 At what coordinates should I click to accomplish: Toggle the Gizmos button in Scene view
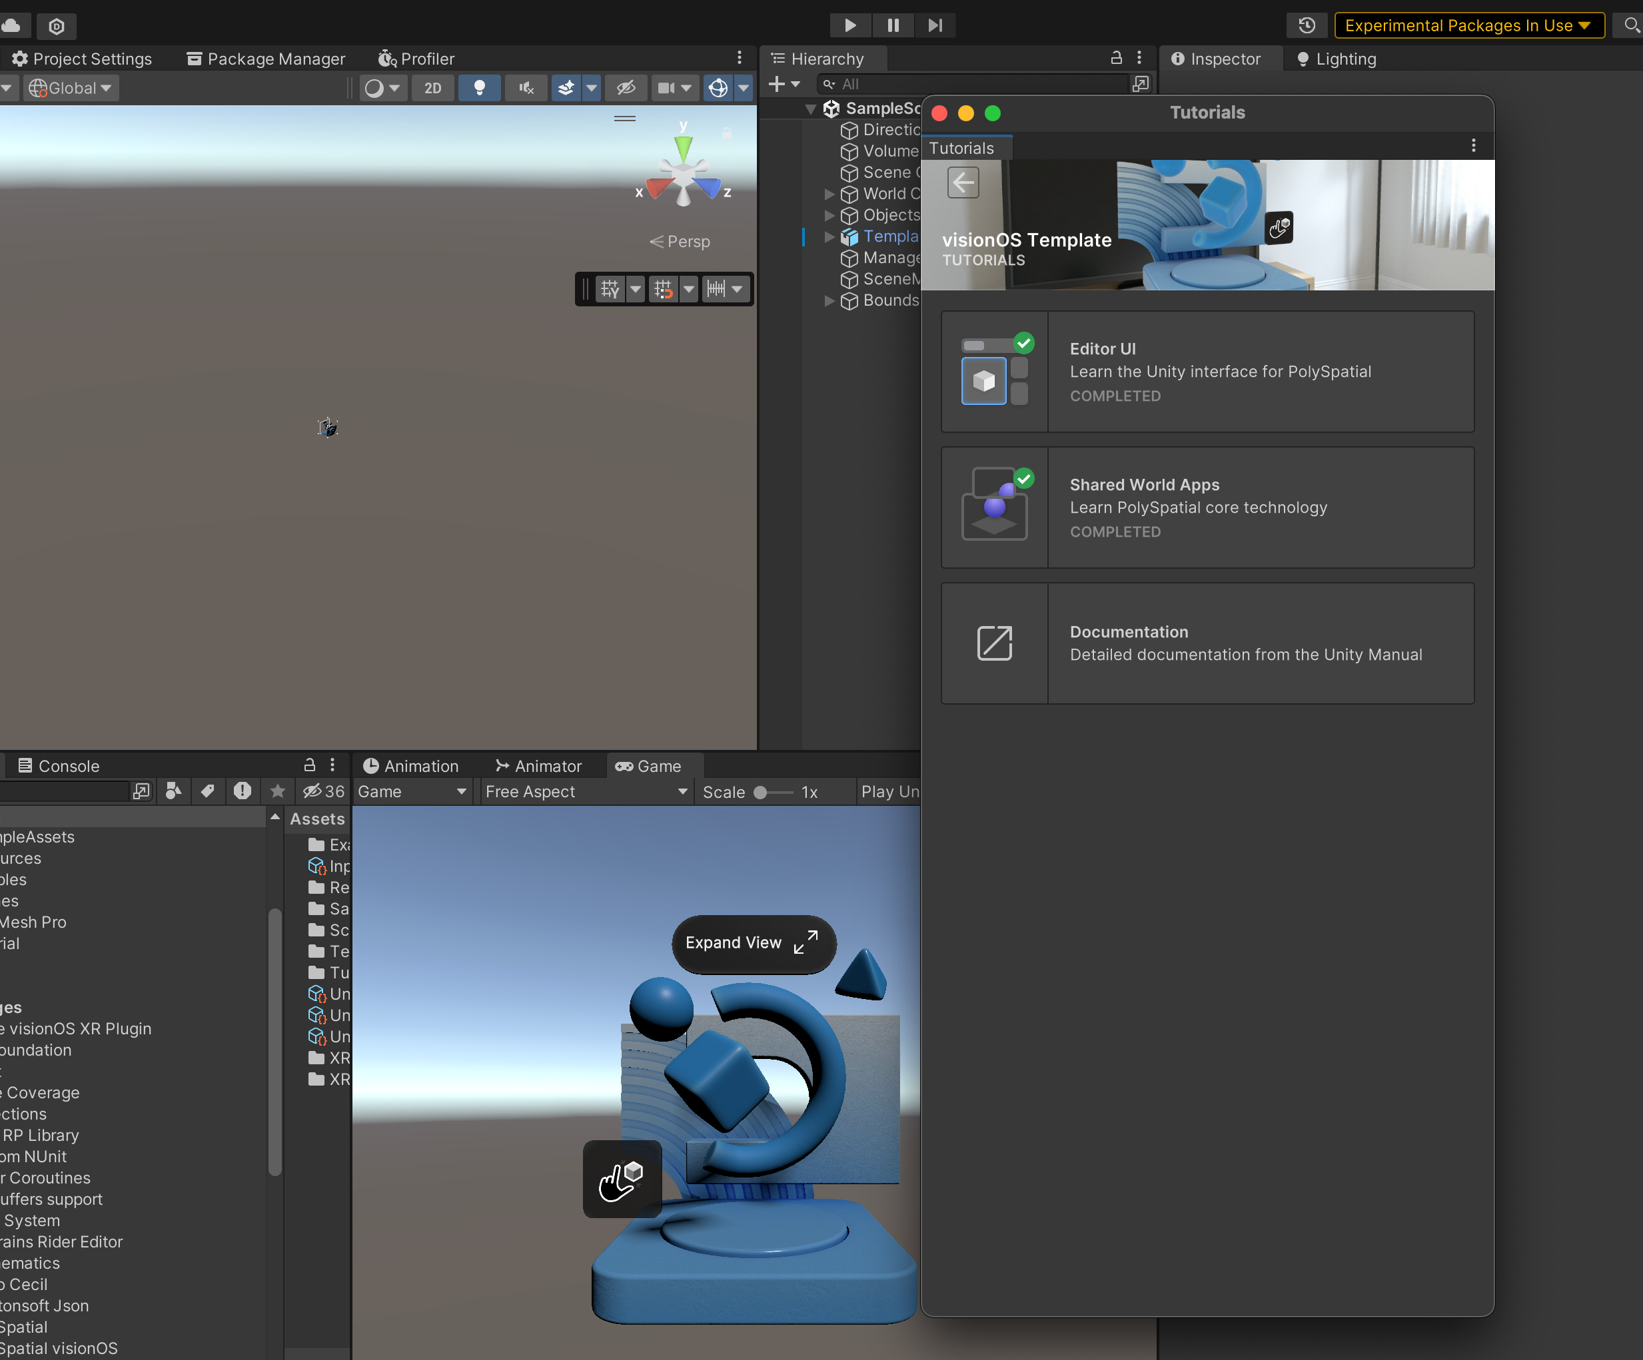pos(718,88)
